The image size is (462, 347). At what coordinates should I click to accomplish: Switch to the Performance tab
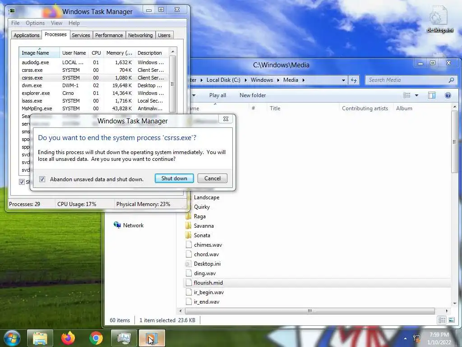tap(109, 35)
